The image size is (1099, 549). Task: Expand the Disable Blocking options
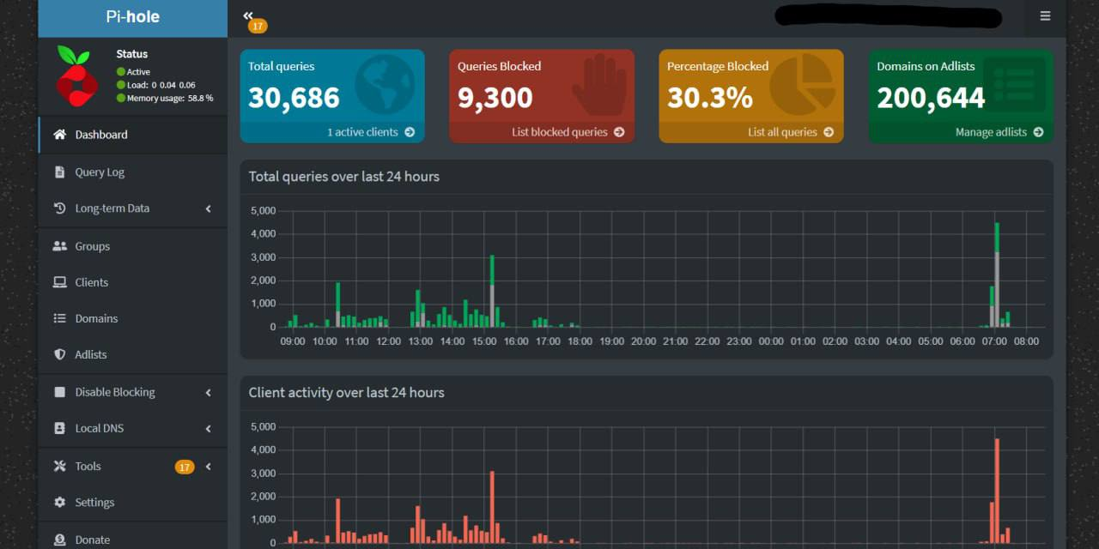(x=208, y=392)
